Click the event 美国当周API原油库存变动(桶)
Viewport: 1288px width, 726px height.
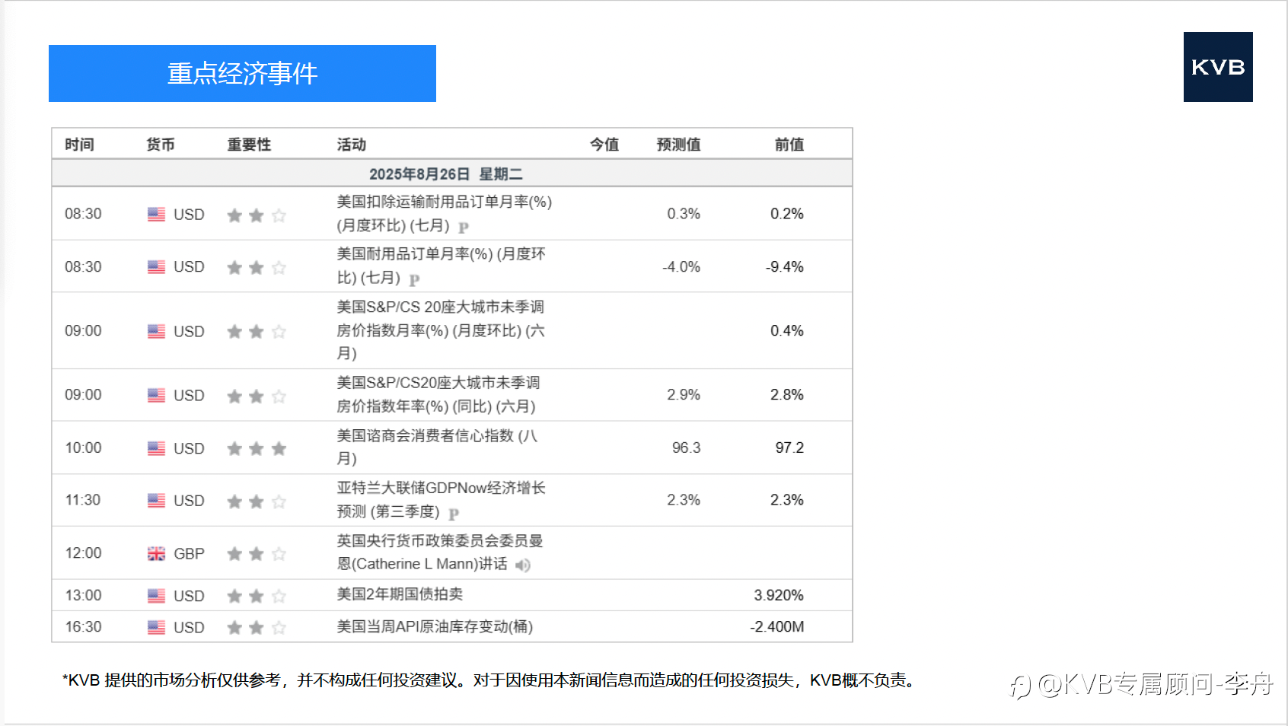435,626
